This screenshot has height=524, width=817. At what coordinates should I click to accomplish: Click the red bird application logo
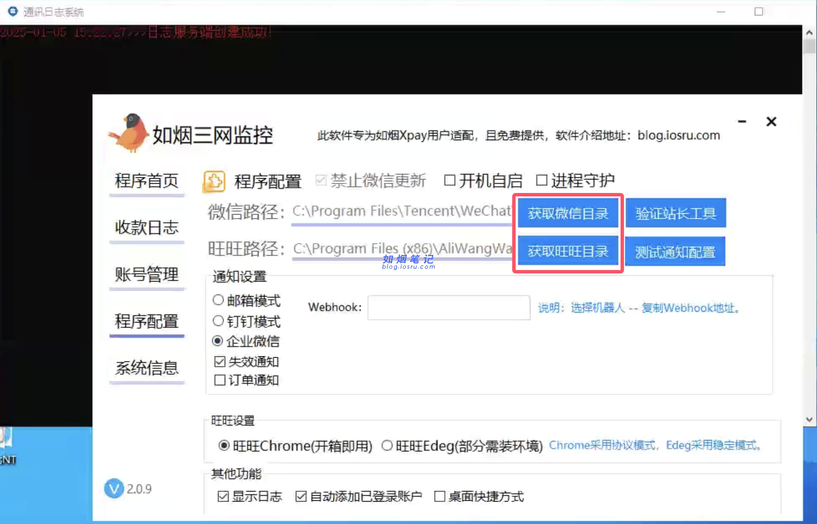click(128, 133)
